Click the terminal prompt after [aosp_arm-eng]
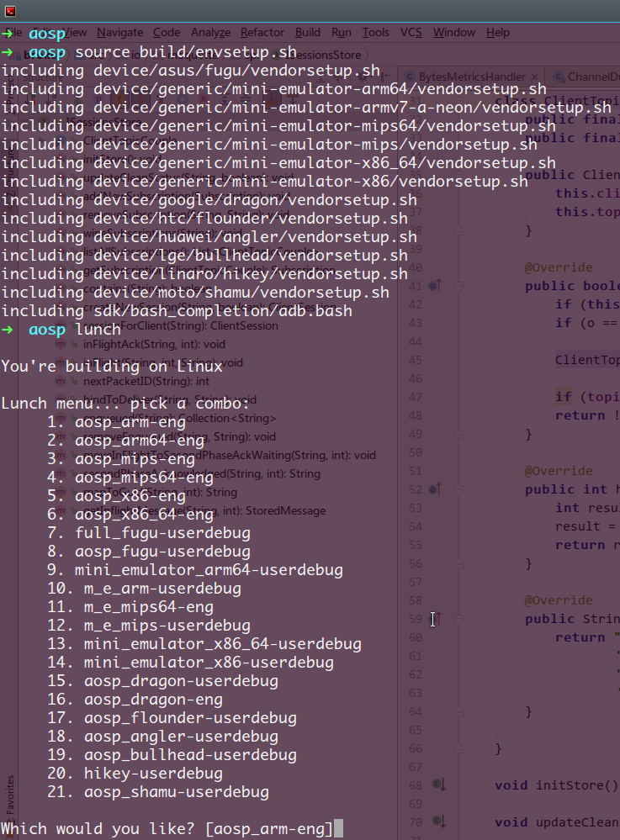The height and width of the screenshot is (840, 620). click(338, 829)
